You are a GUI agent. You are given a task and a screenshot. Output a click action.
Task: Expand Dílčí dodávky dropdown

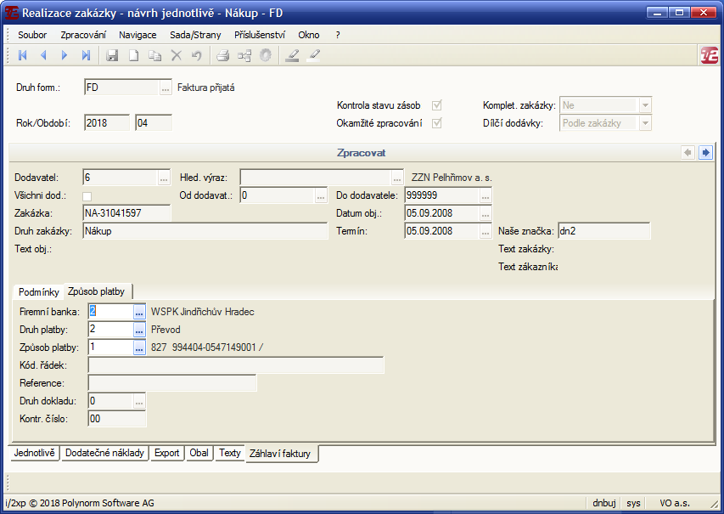(x=645, y=123)
